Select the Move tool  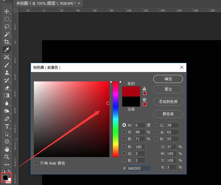tap(7, 12)
